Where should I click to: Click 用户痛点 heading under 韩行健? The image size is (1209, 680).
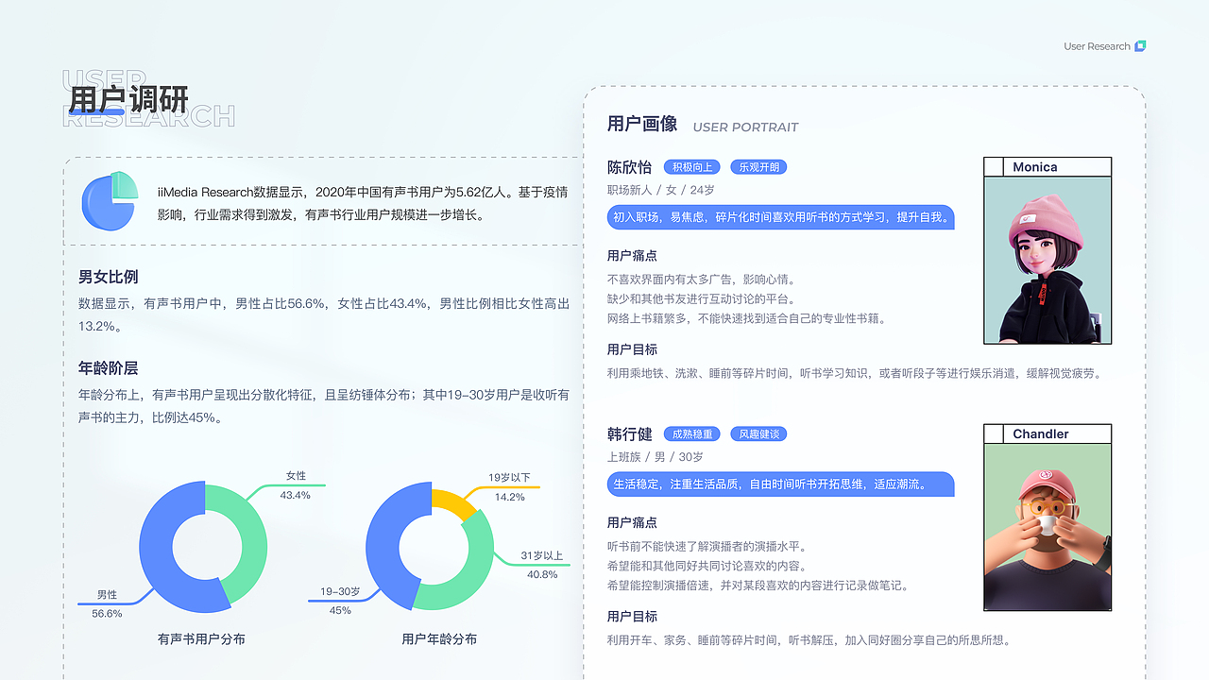point(633,523)
